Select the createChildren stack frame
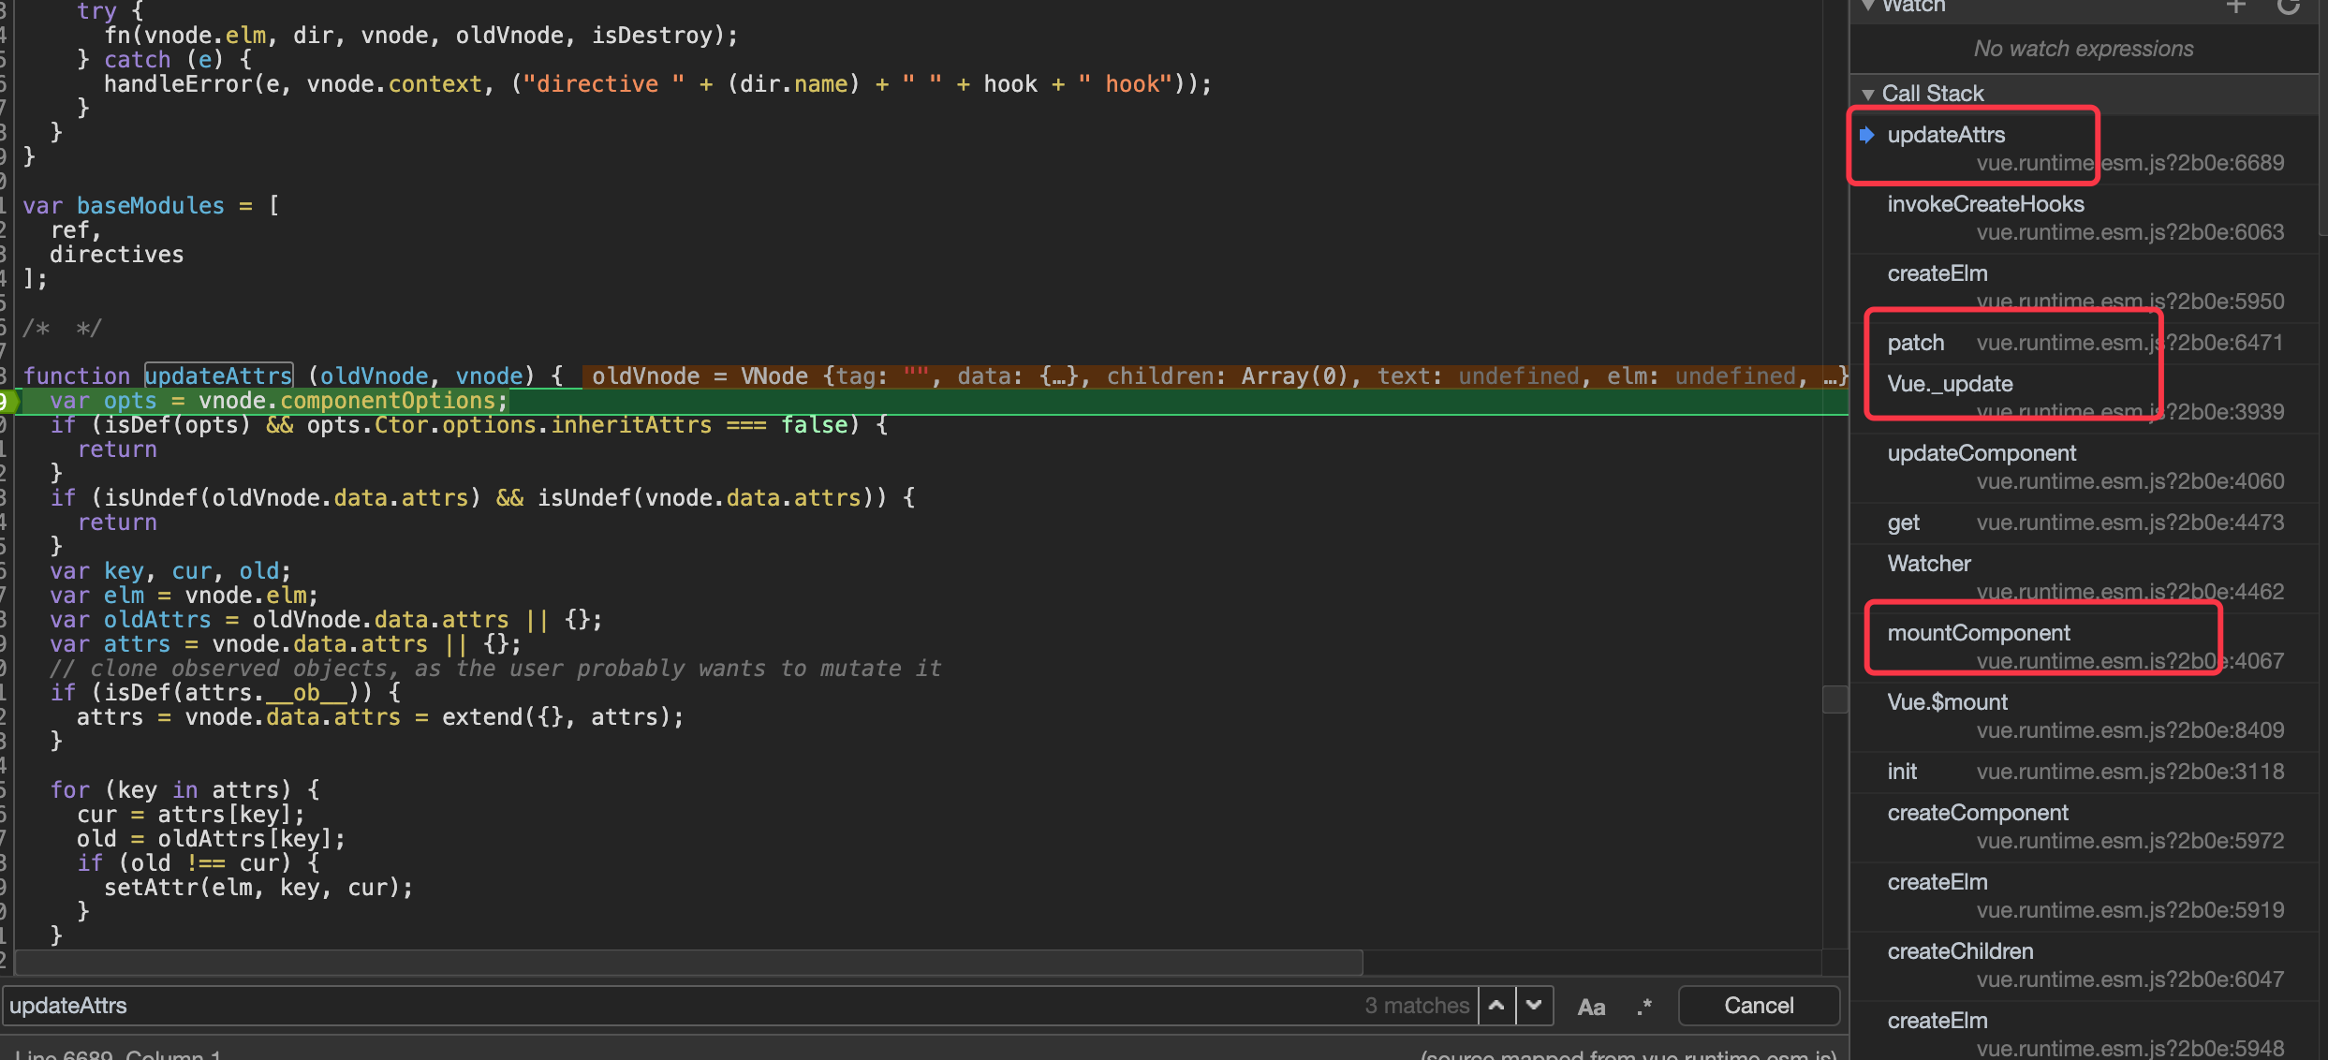The width and height of the screenshot is (2328, 1060). [1960, 951]
